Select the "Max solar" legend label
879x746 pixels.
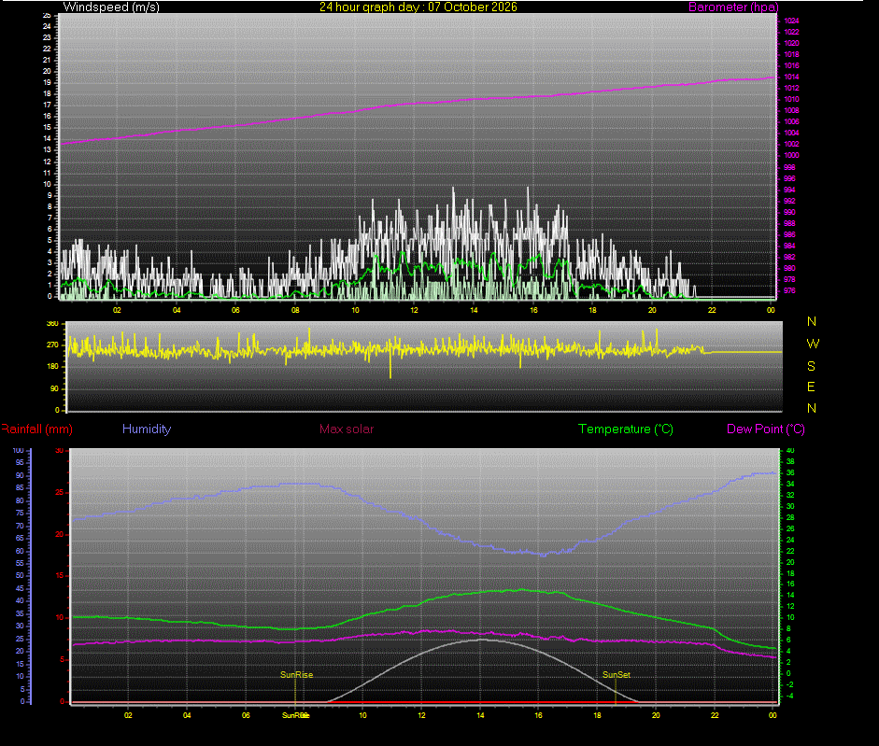pos(347,429)
